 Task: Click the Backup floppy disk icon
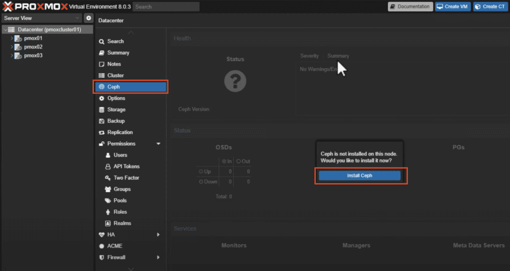tap(102, 121)
